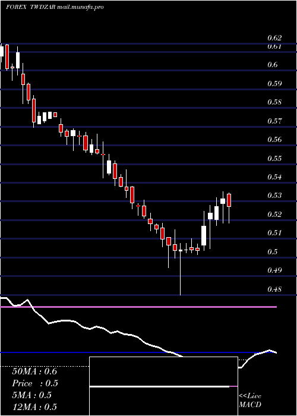The height and width of the screenshot is (416, 297).
Task: Click the 0.6 price axis label
Action: point(272,64)
